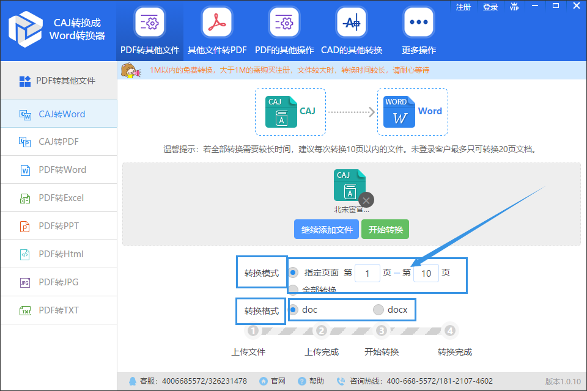Select PDF转PPT in the sidebar
This screenshot has width=587, height=391.
[59, 226]
